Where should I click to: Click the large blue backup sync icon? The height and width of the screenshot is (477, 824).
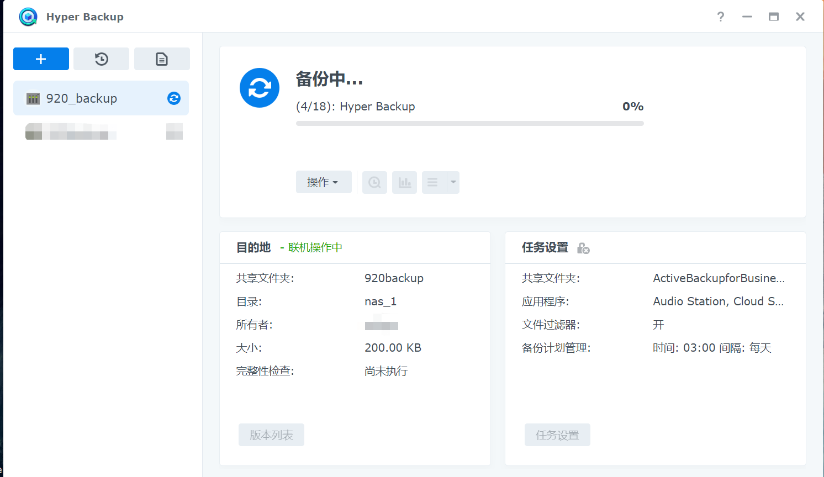260,88
